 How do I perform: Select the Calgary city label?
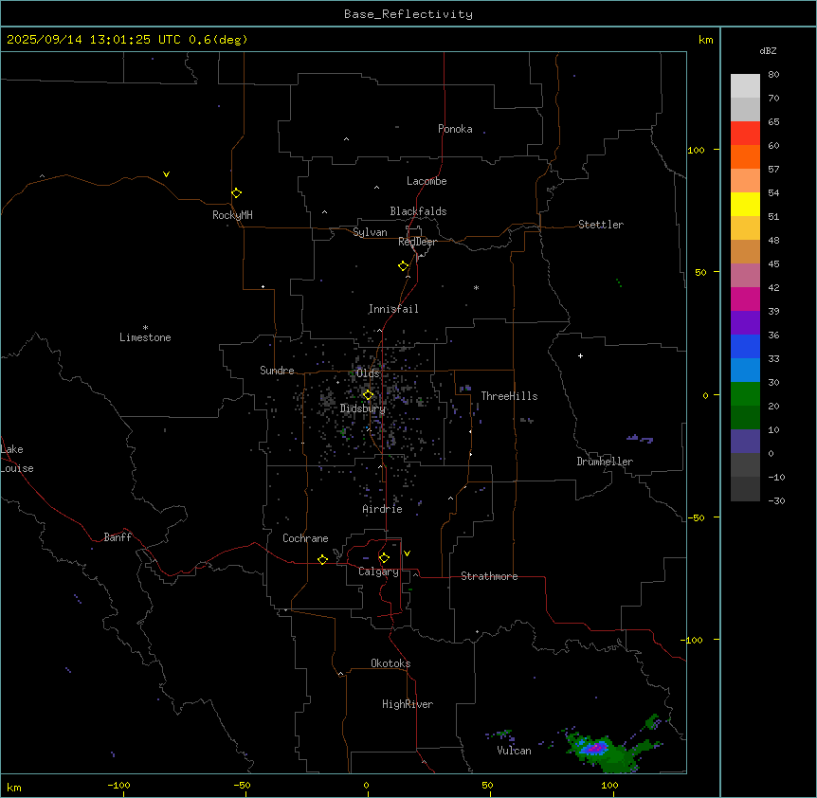(x=379, y=571)
